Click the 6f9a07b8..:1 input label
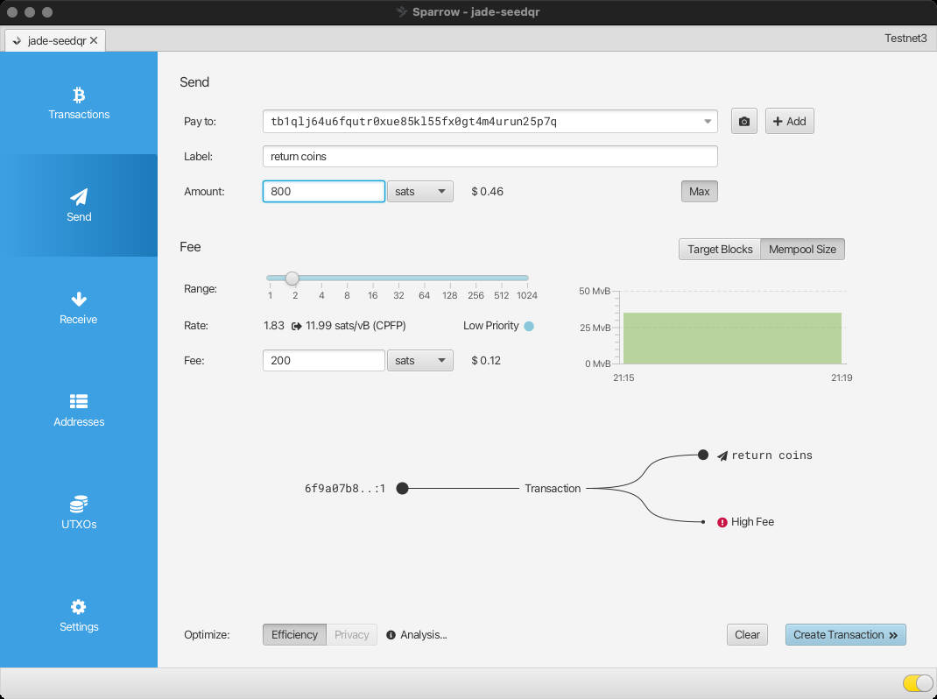This screenshot has height=699, width=937. pos(345,489)
